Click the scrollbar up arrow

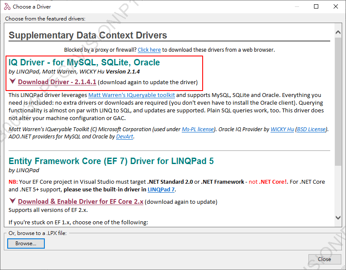click(338, 32)
